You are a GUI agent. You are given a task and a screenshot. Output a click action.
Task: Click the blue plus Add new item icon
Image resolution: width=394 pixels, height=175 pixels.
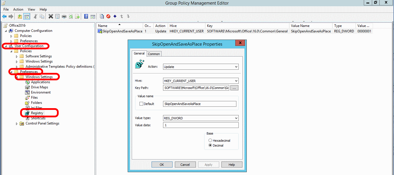(x=115, y=16)
